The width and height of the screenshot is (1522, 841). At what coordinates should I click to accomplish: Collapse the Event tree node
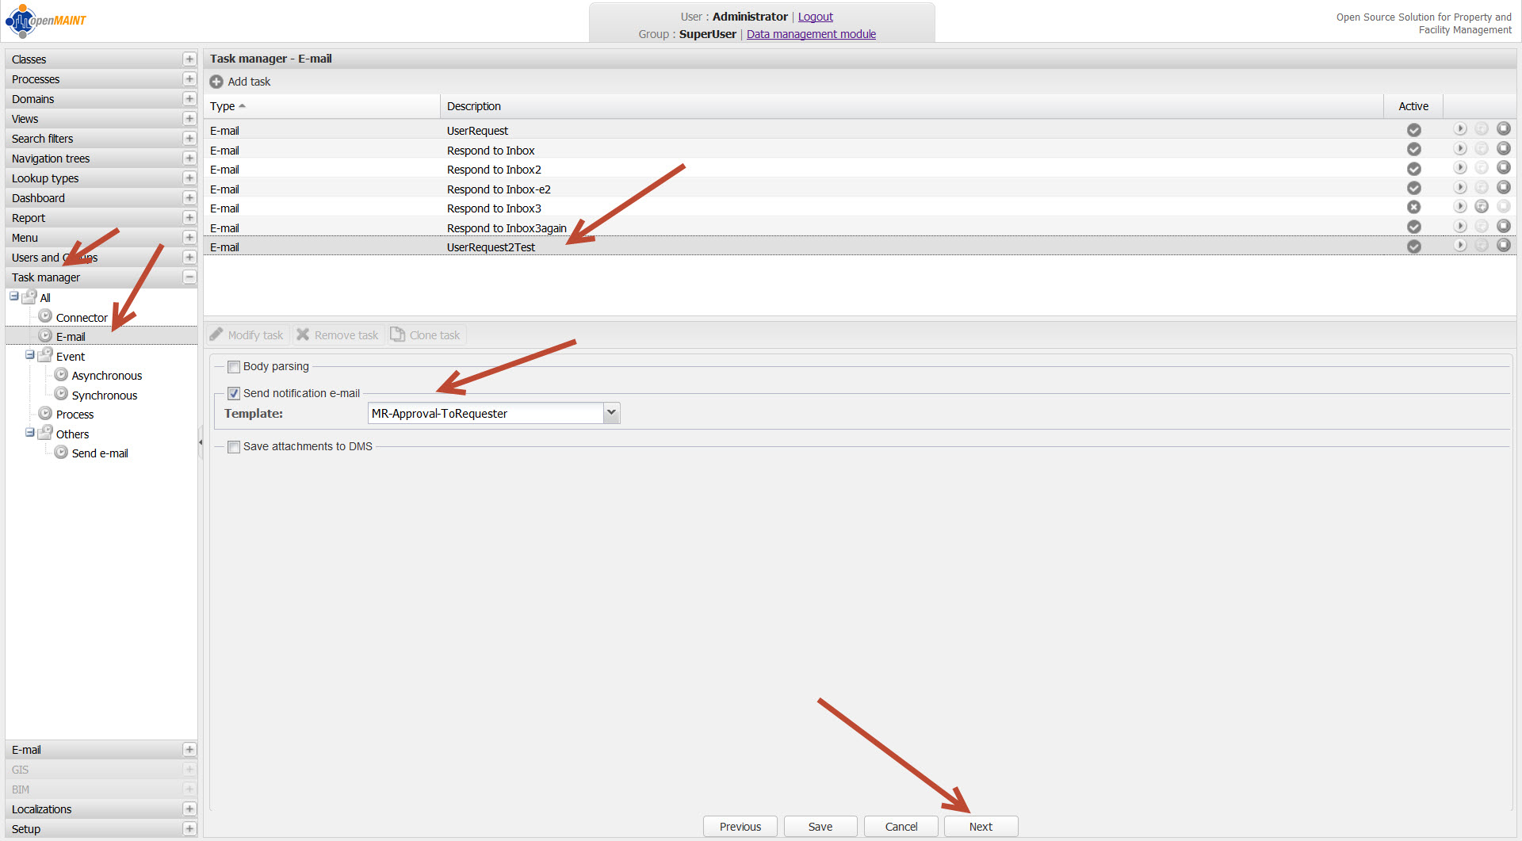tap(29, 356)
